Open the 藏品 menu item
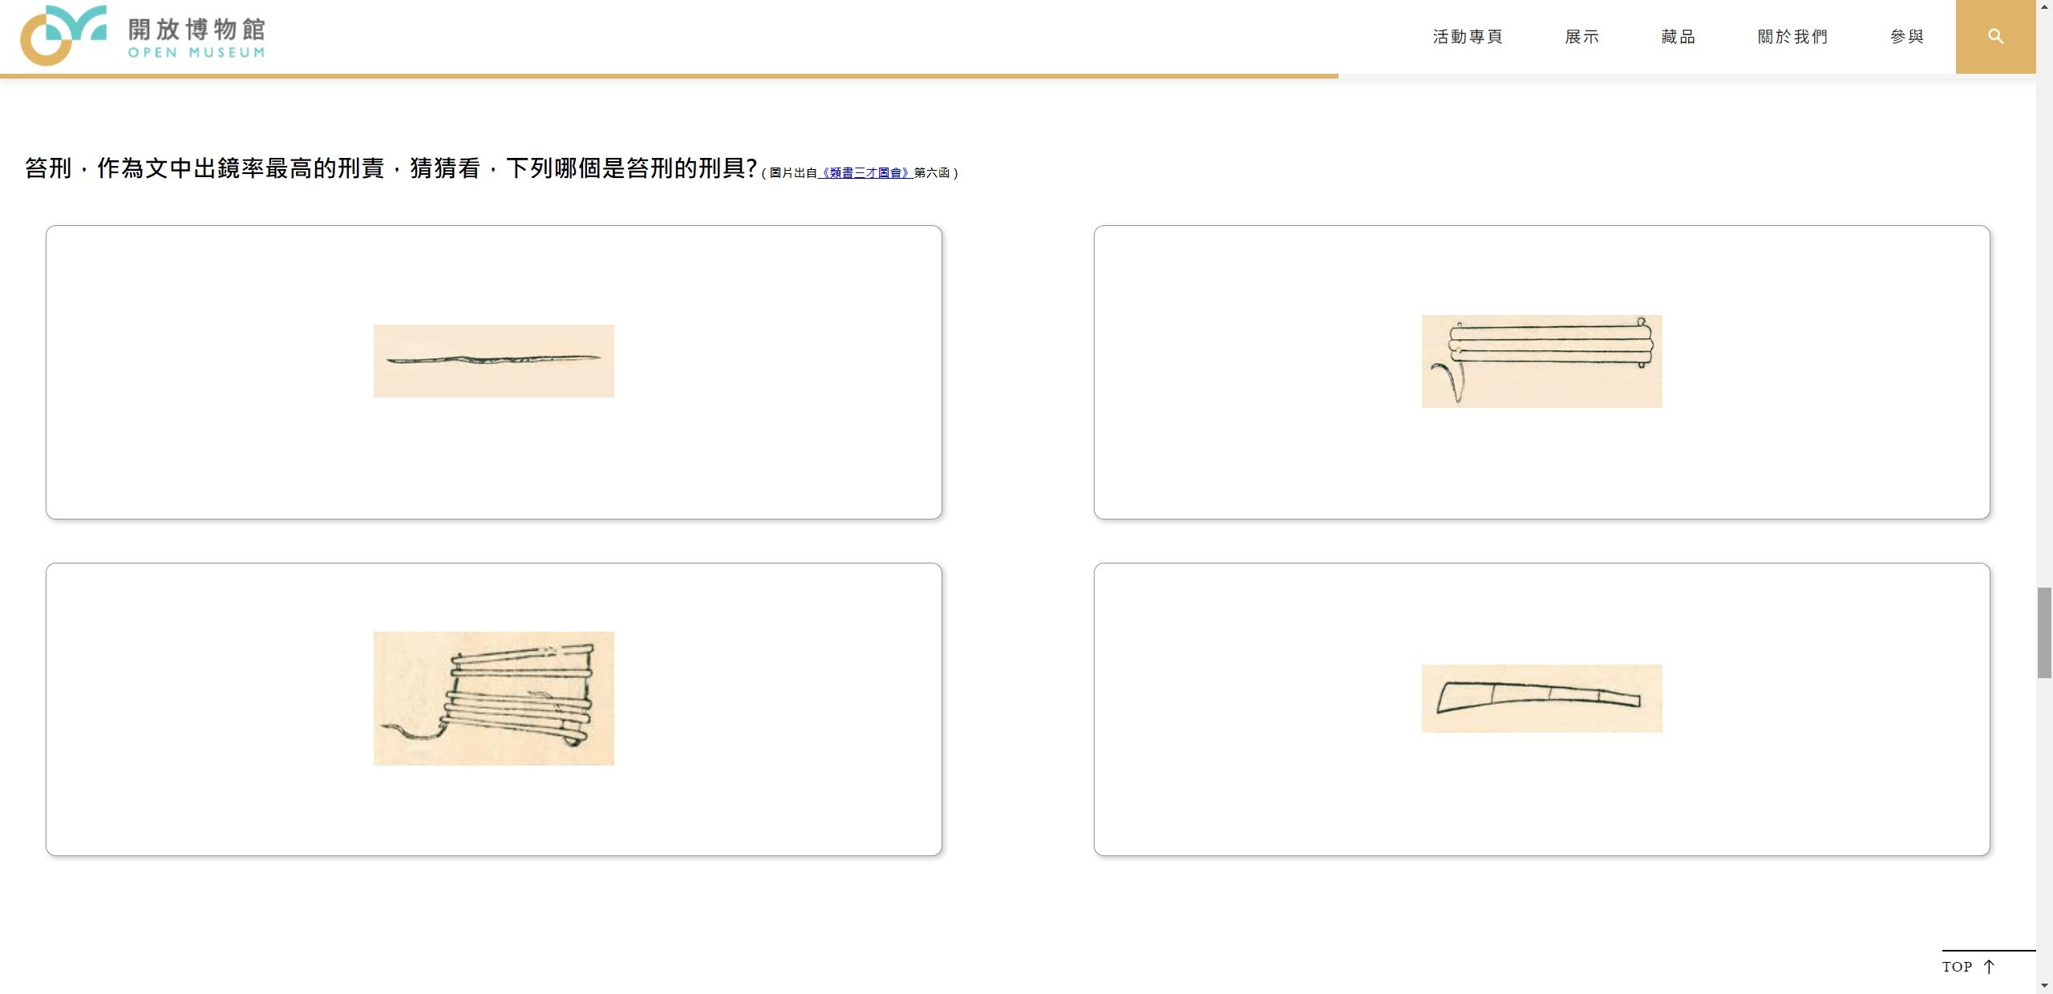The height and width of the screenshot is (994, 2053). (x=1678, y=37)
